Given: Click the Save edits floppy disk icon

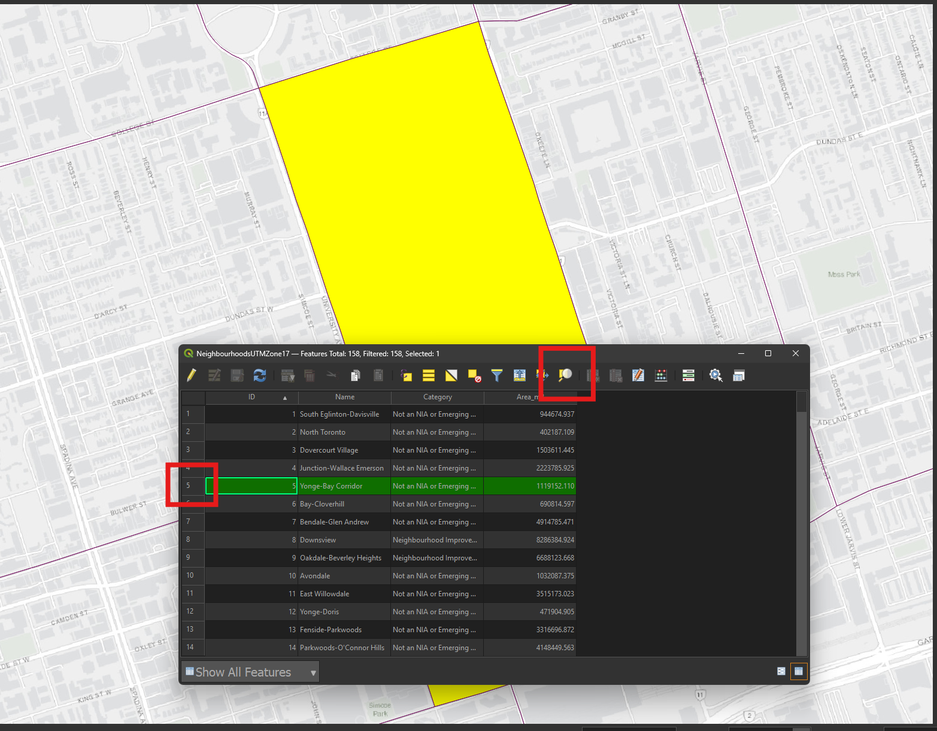Looking at the screenshot, I should pyautogui.click(x=237, y=375).
